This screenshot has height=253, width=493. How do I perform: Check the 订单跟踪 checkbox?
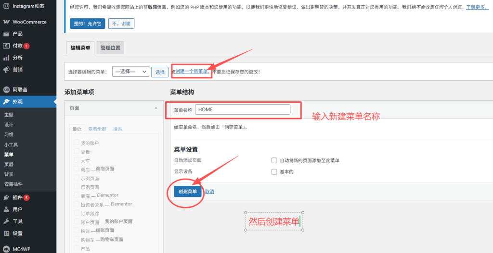click(x=77, y=213)
